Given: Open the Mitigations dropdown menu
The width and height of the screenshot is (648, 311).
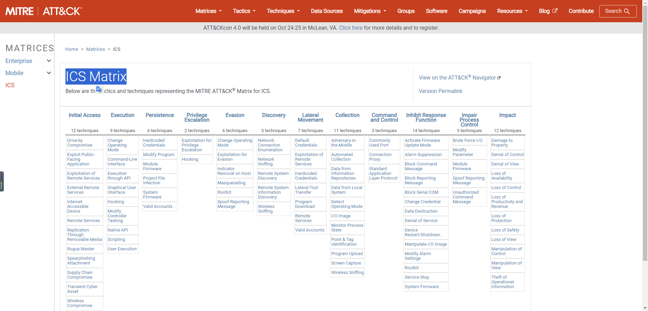Looking at the screenshot, I should click(x=370, y=11).
